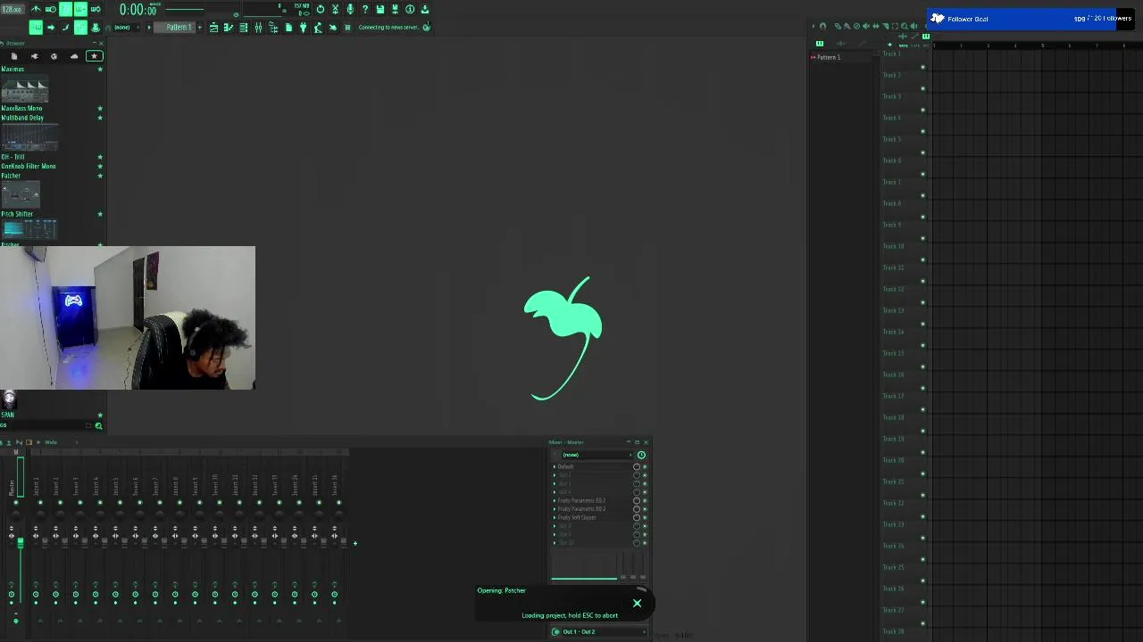Click the save project floppy icon
The image size is (1143, 642).
pyautogui.click(x=380, y=9)
